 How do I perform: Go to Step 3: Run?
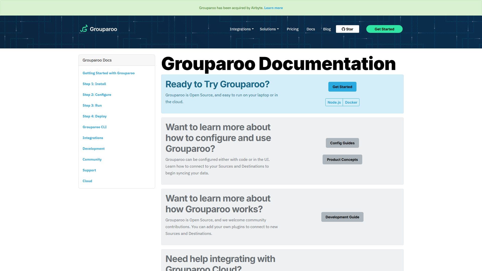point(92,105)
